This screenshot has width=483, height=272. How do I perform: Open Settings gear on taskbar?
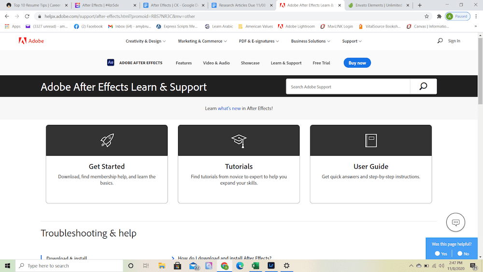coord(286,266)
